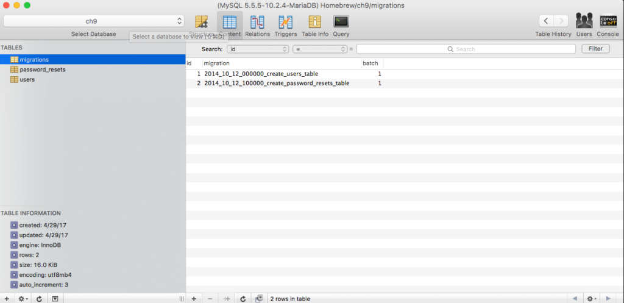Sort by the id column header
Image resolution: width=624 pixels, height=303 pixels.
tap(194, 63)
